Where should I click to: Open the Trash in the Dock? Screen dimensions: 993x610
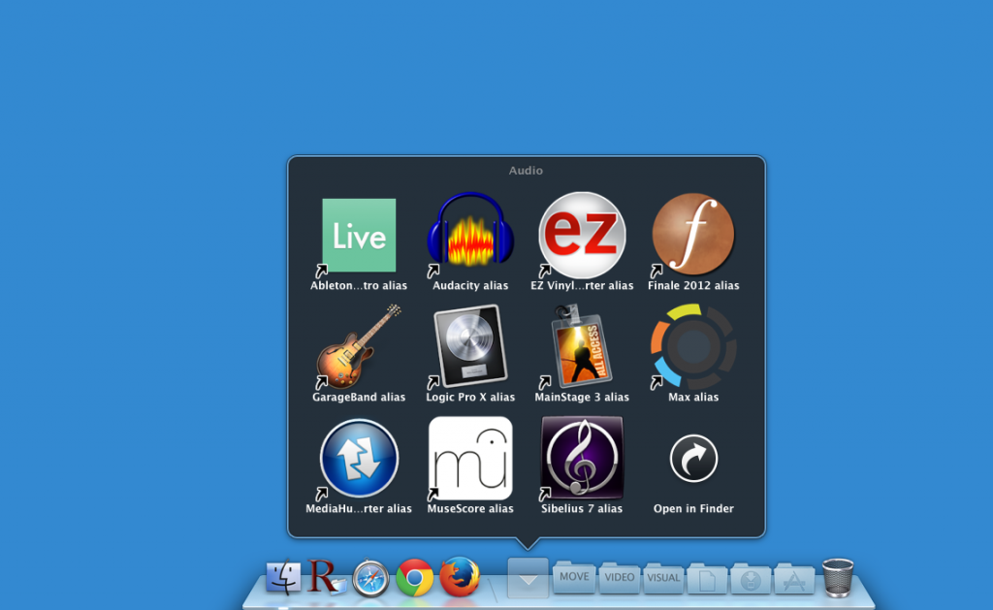tap(838, 577)
